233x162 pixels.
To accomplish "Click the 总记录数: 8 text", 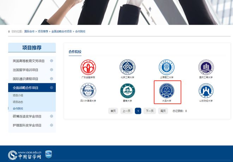I will coord(179,111).
